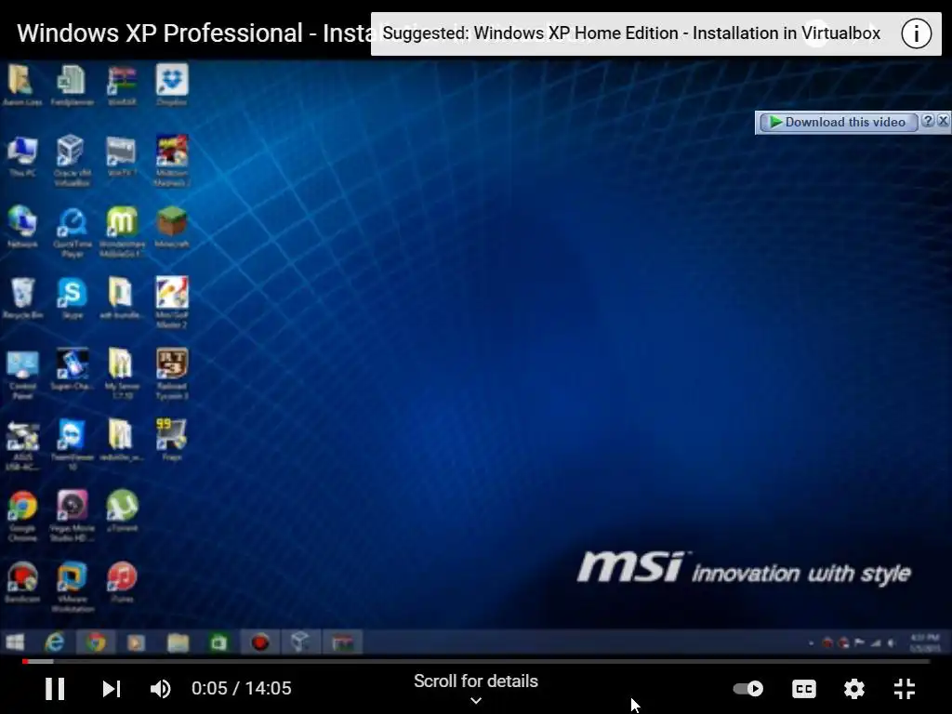Open the My Server folder
952x714 pixels.
(122, 374)
